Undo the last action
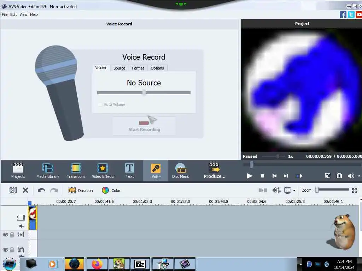Screen dimensions: 362x271 pyautogui.click(x=41, y=190)
